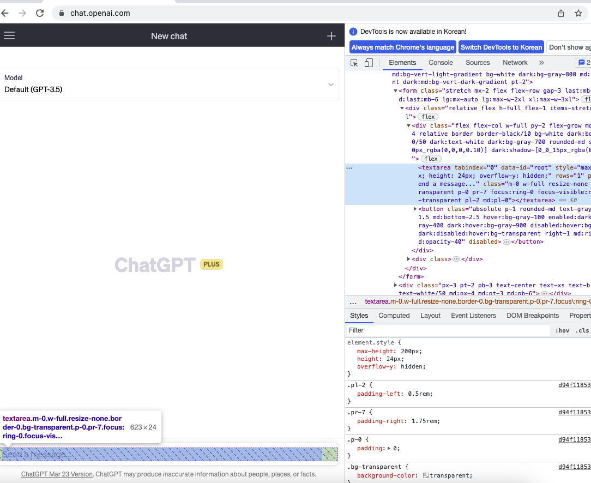Open the ChatGPT sidebar hamburger menu
591x483 pixels.
click(x=9, y=35)
